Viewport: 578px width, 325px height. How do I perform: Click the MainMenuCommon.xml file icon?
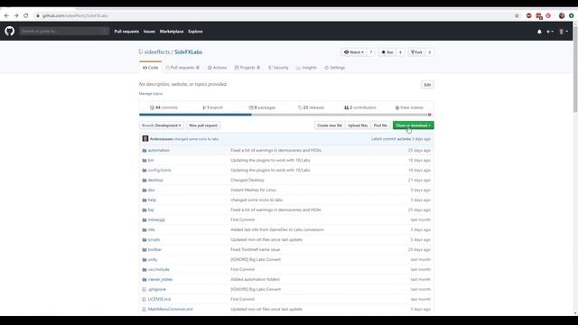click(x=144, y=310)
